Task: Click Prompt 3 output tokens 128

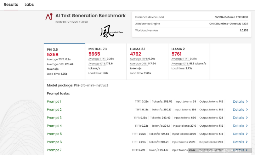Action: (221, 118)
